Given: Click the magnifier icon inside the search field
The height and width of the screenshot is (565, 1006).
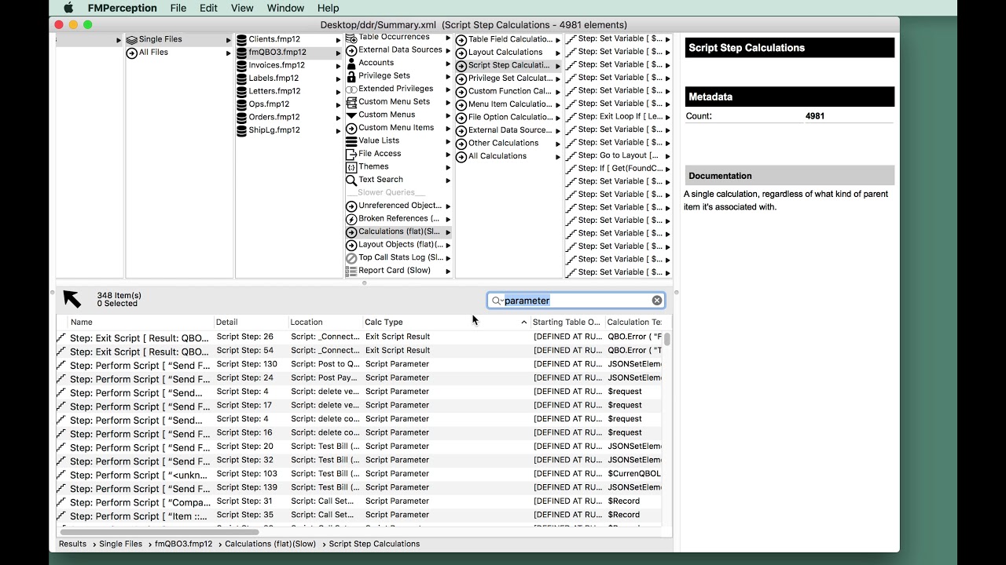Looking at the screenshot, I should pyautogui.click(x=496, y=301).
